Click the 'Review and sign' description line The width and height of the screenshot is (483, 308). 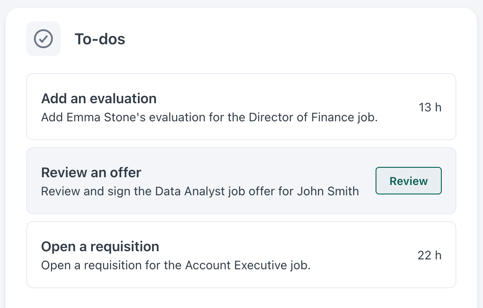pos(200,191)
